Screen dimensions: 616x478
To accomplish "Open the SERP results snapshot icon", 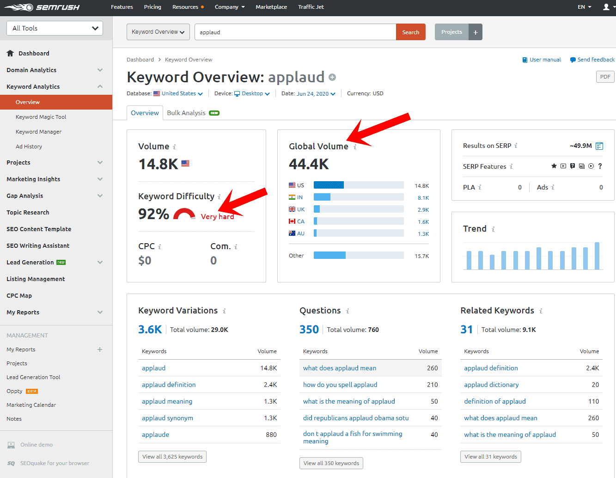I will point(599,146).
